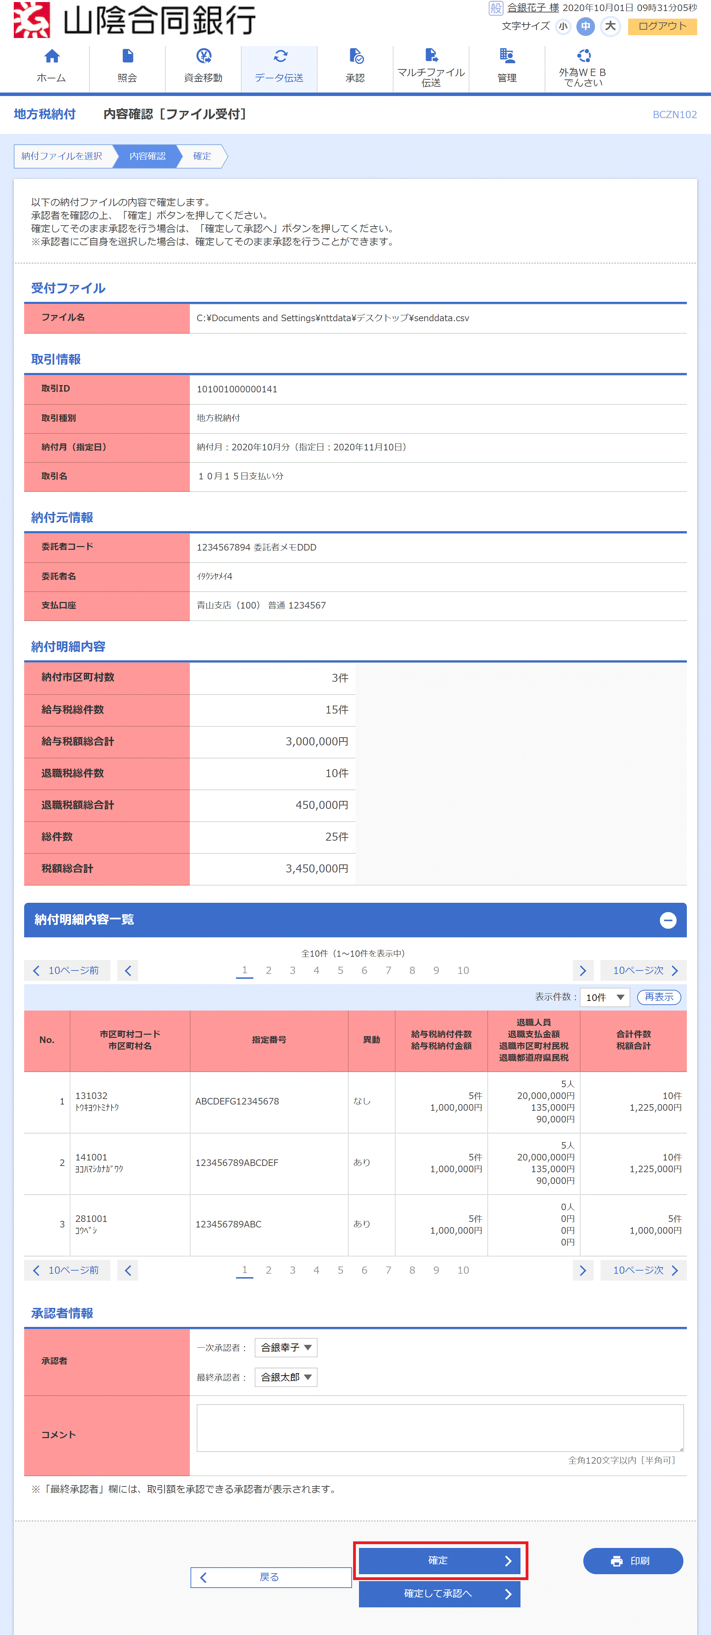Open the 外為WEBでんさい menu
This screenshot has width=711, height=1635.
pos(583,68)
